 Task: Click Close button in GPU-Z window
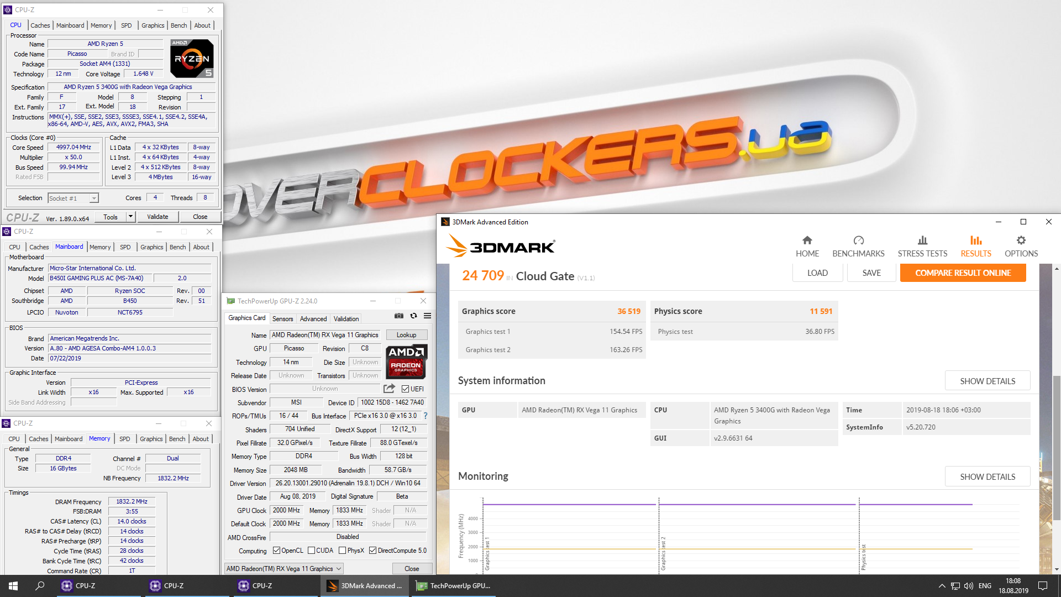(412, 568)
